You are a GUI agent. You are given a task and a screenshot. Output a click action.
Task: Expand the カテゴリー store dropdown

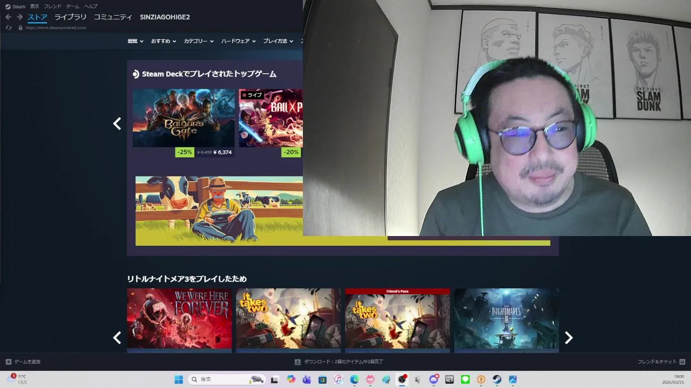click(199, 41)
